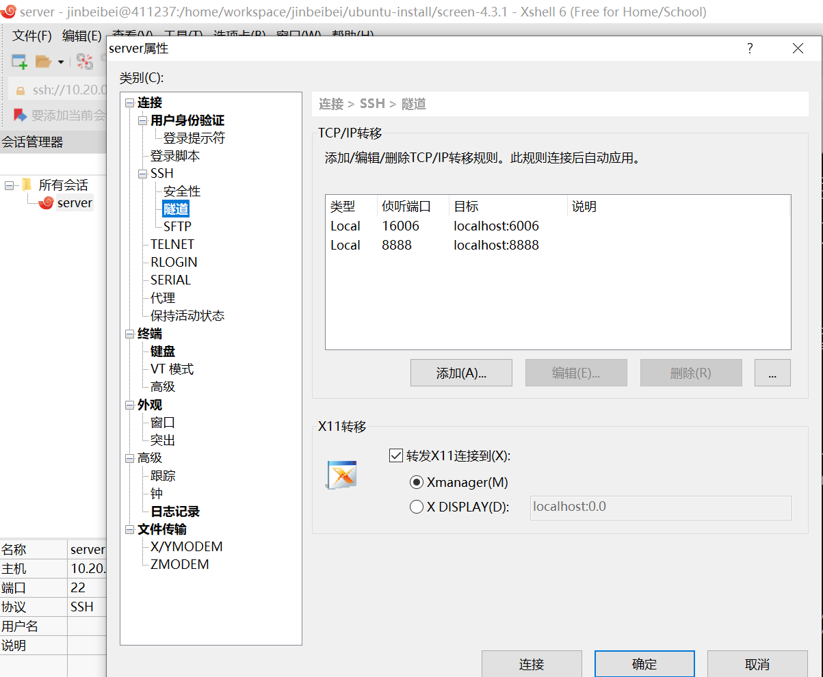Click the 连接 button at dialog bottom
This screenshot has height=677, width=823.
pyautogui.click(x=532, y=663)
